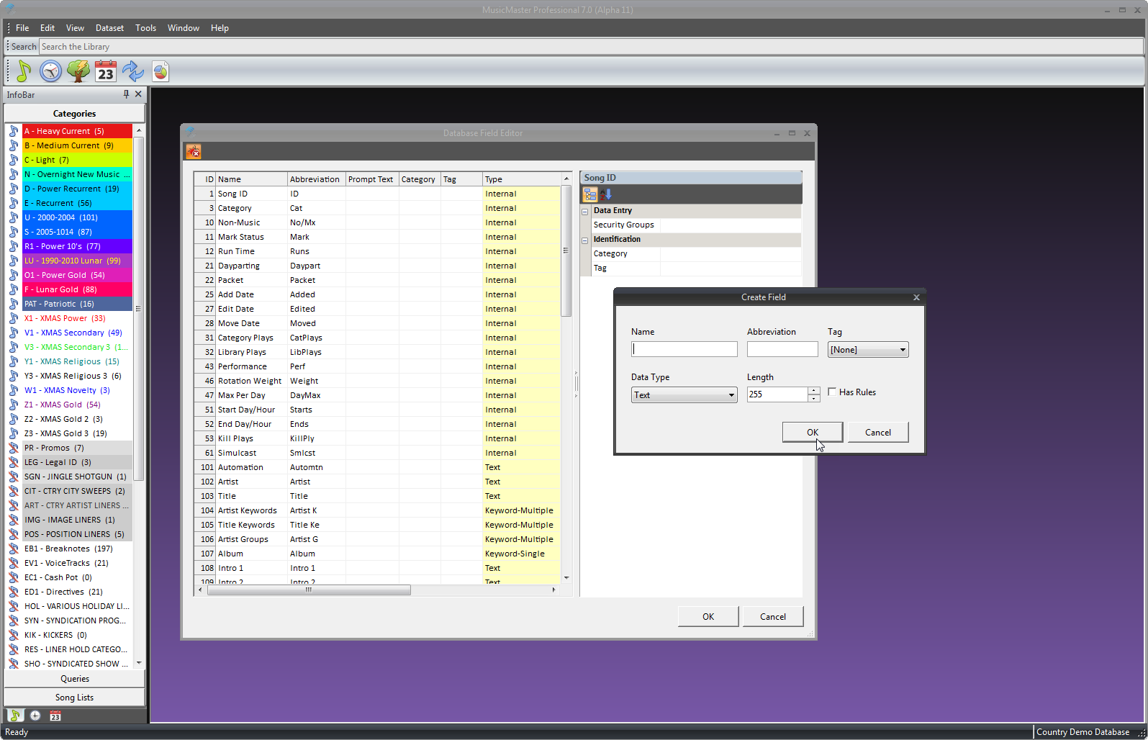This screenshot has width=1148, height=740.
Task: Click the blue sync arrows toolbar icon
Action: pyautogui.click(x=133, y=71)
